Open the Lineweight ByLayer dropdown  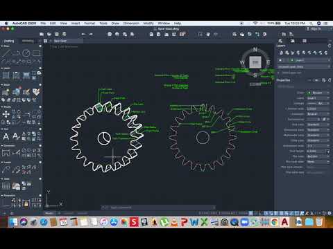click(x=318, y=114)
